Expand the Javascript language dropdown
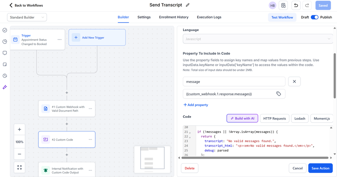 click(258, 39)
